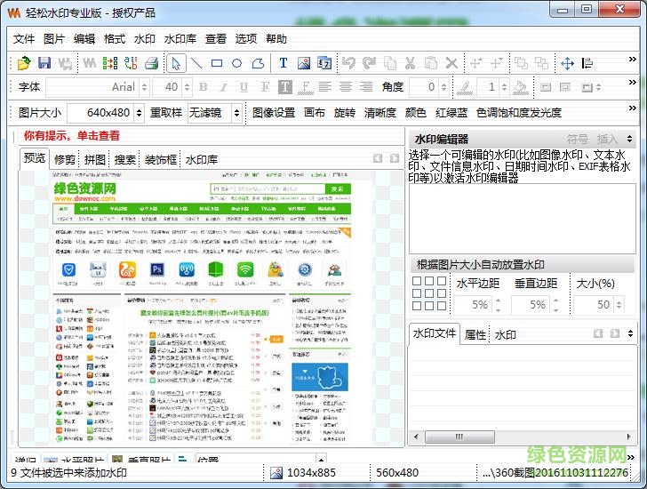Click the 清晰度 sharpness button

pos(380,113)
